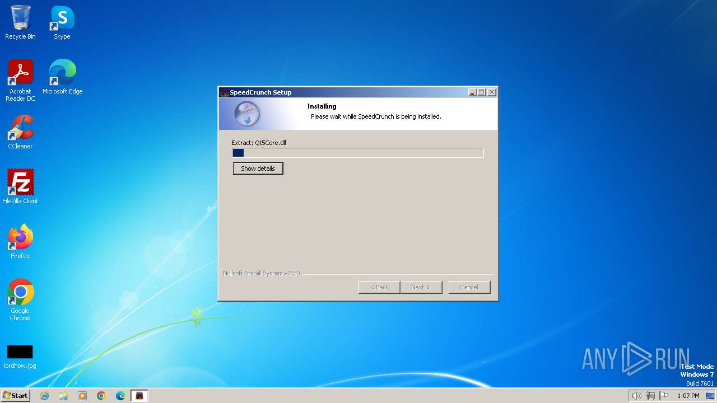Click the SpeedCrunch Setup window title
The image size is (717, 403).
coord(260,92)
